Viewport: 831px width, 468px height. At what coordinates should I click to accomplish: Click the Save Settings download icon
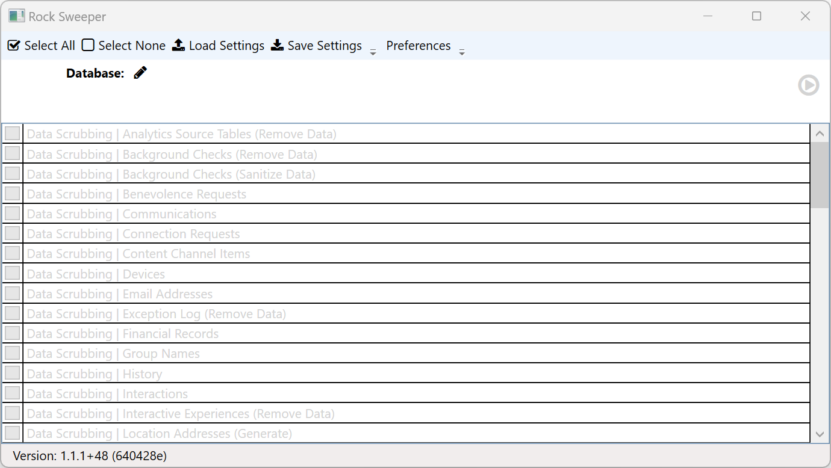277,46
